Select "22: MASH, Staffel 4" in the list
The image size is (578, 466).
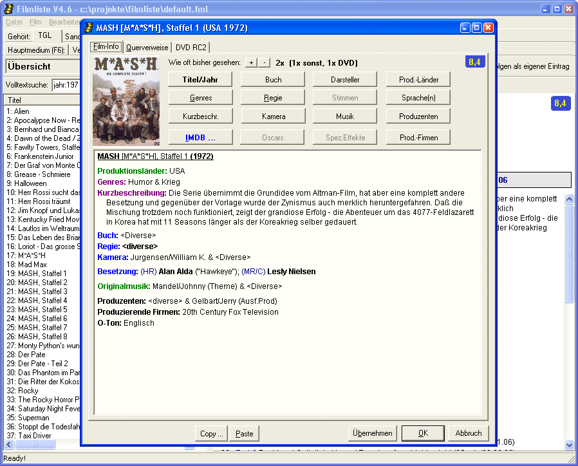tap(37, 301)
